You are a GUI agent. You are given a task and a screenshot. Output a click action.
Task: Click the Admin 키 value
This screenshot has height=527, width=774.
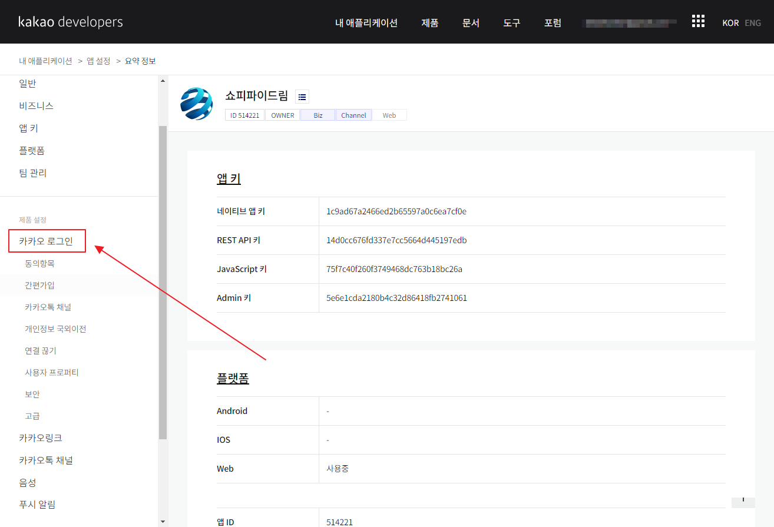coord(396,298)
